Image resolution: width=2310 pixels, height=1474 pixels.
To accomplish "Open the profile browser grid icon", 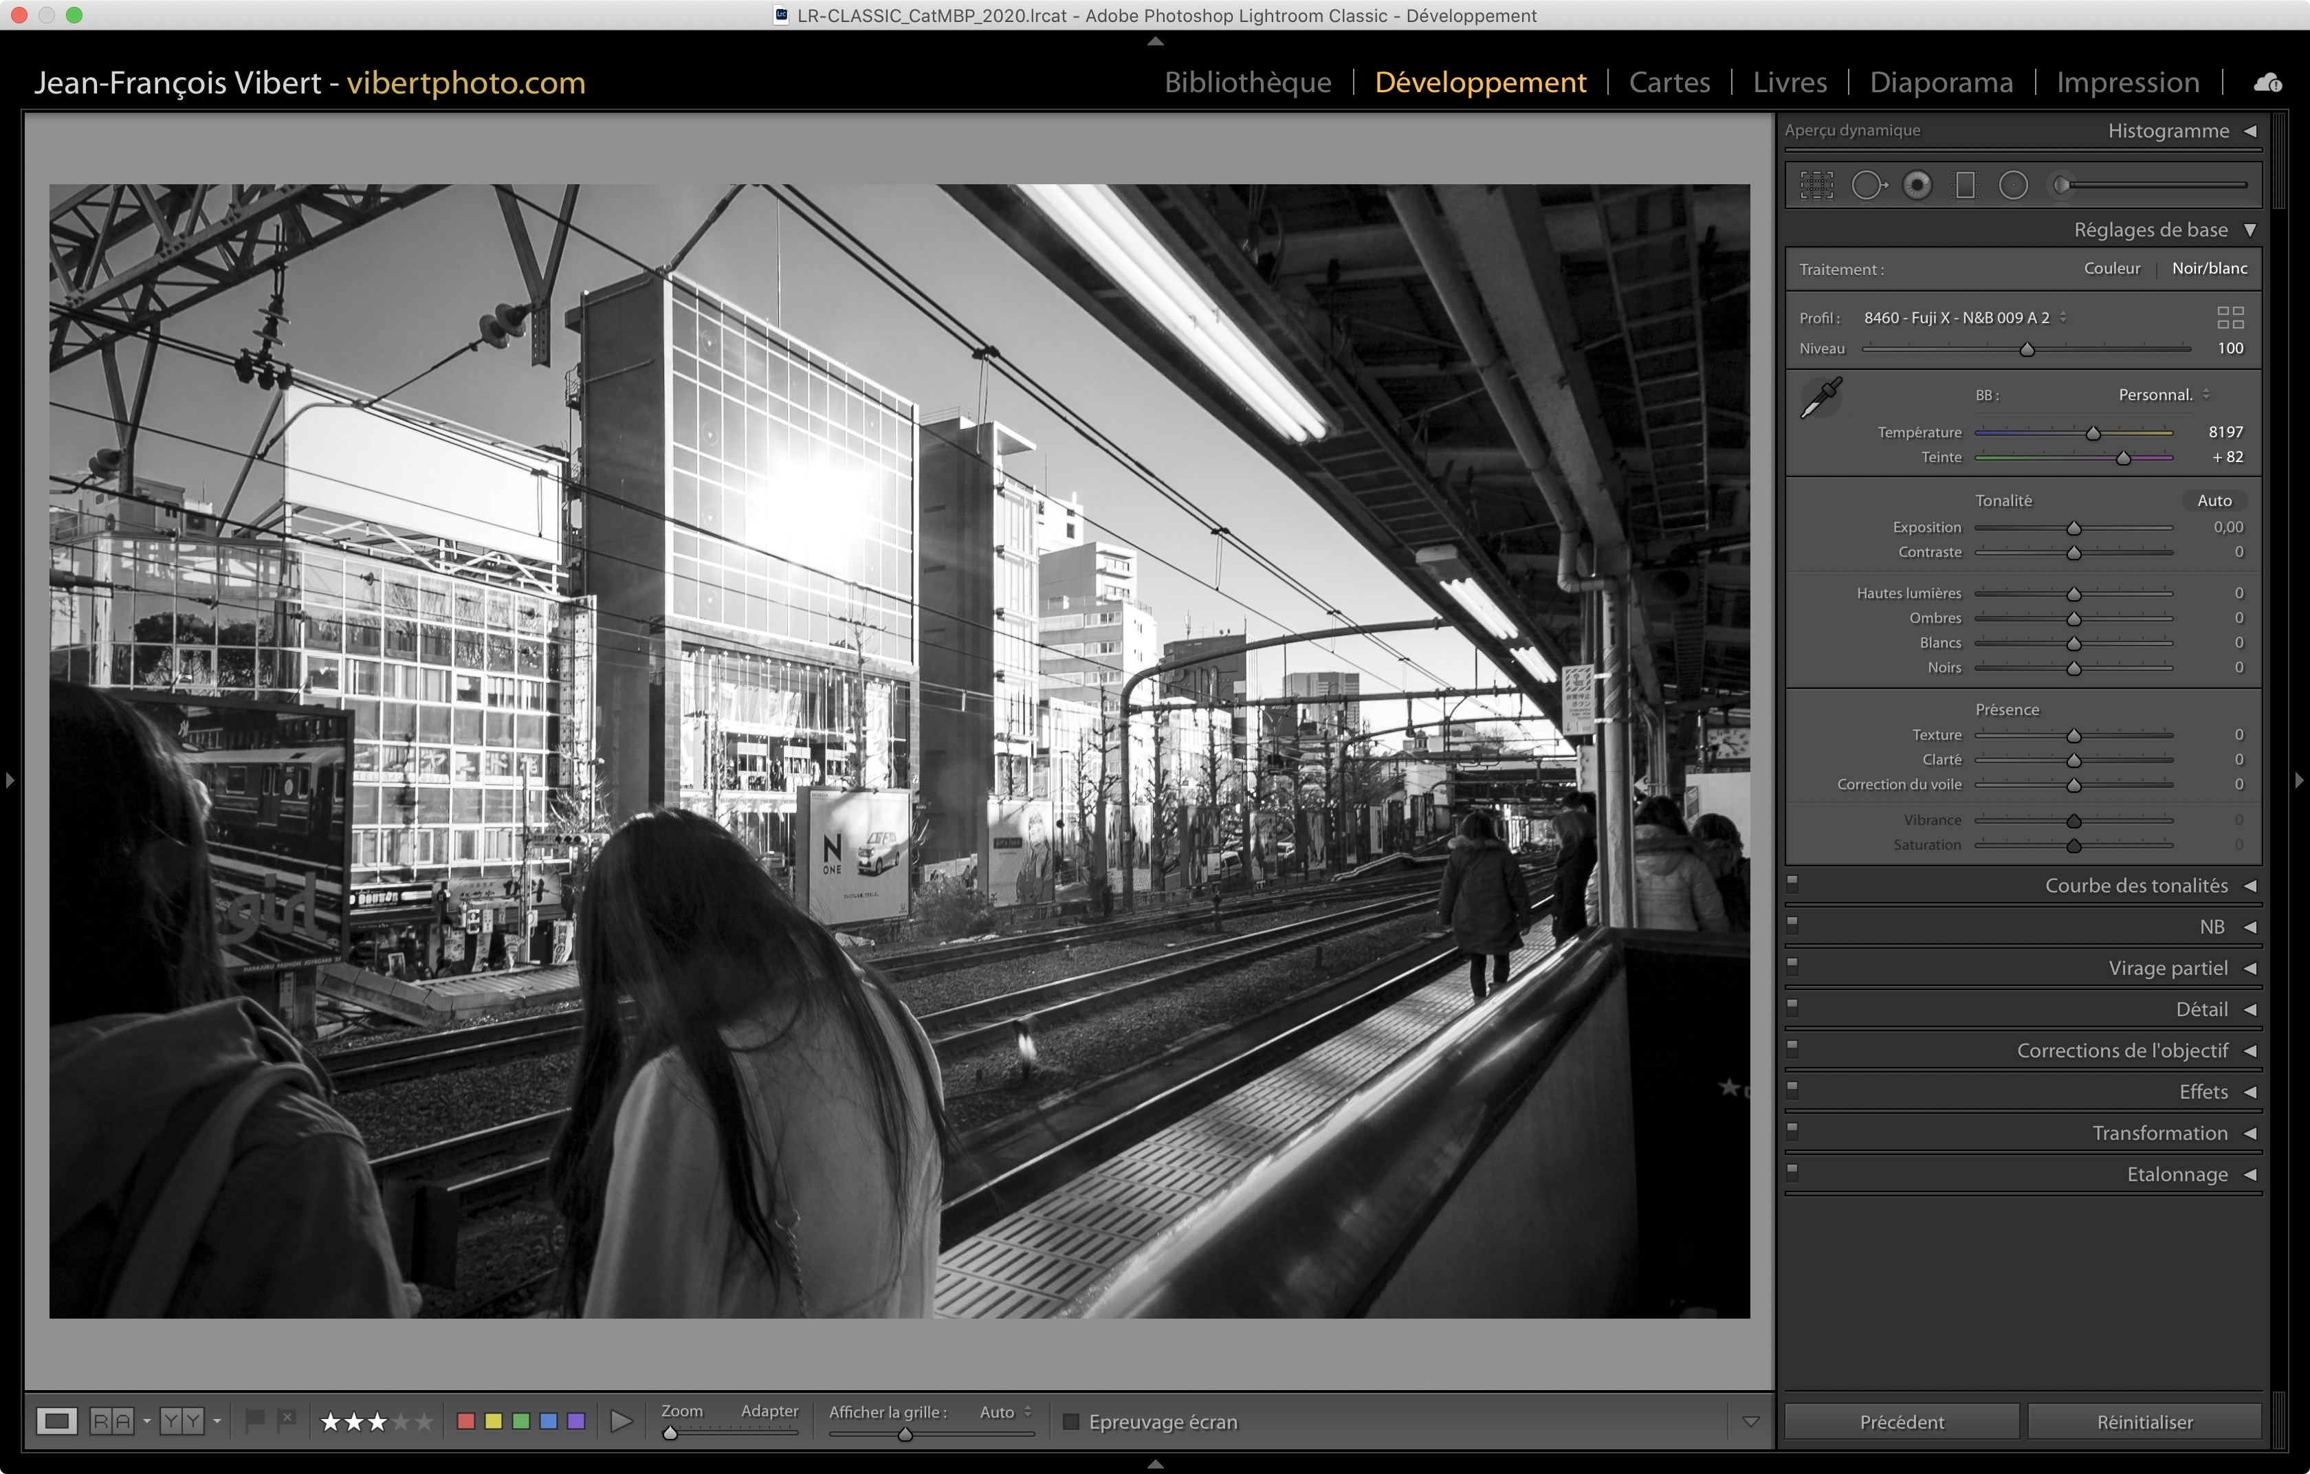I will 2230,318.
